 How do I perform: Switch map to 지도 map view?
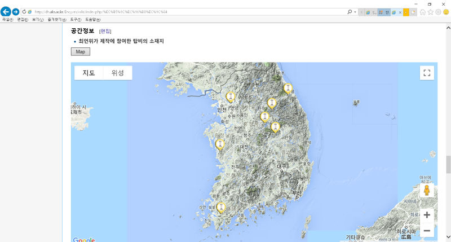89,73
